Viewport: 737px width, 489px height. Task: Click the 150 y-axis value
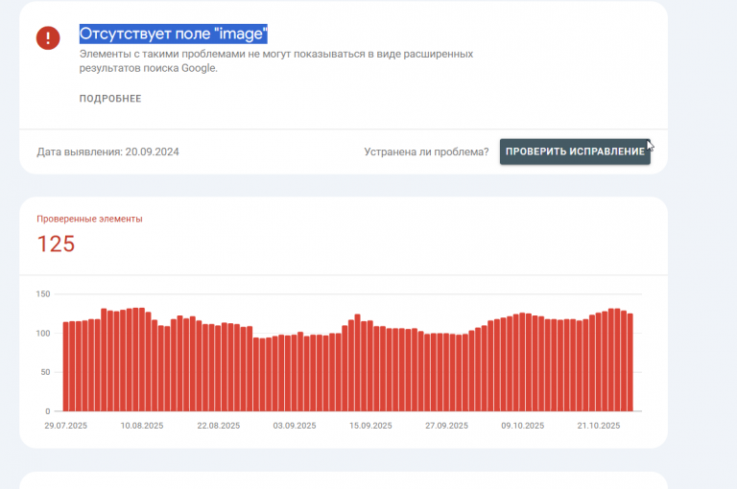(x=43, y=294)
